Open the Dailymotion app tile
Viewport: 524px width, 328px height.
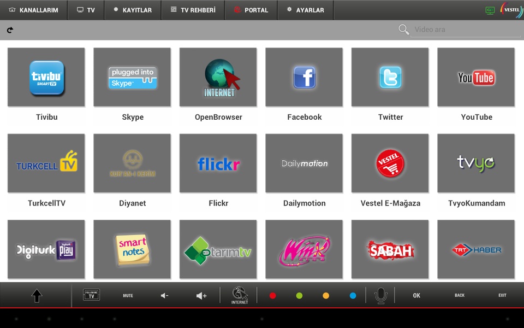[304, 163]
